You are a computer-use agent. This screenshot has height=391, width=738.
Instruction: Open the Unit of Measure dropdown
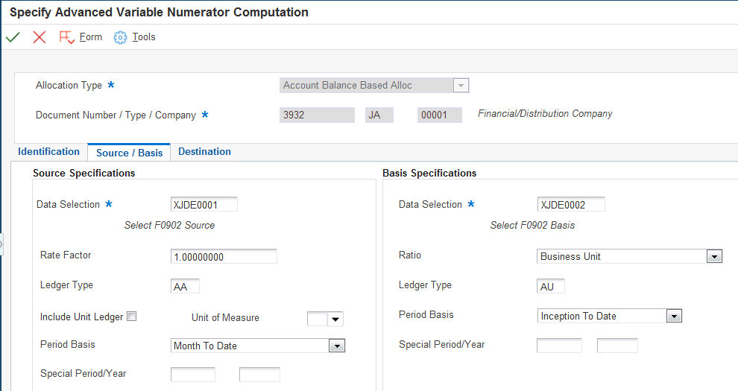336,320
